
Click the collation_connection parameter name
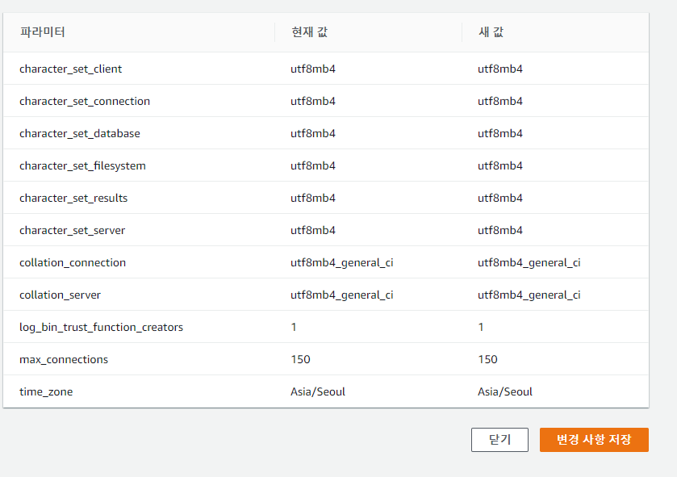coord(73,262)
